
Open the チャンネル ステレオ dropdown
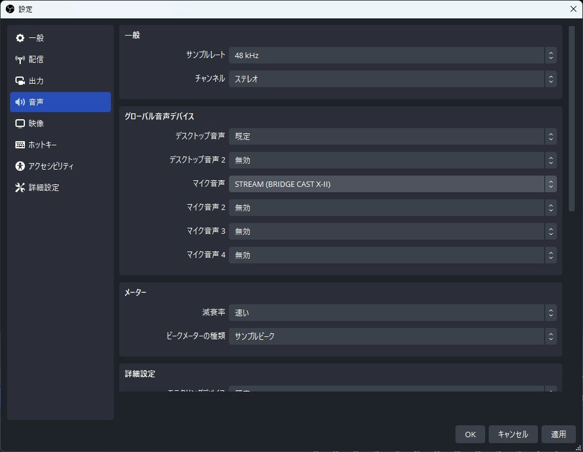click(x=392, y=79)
